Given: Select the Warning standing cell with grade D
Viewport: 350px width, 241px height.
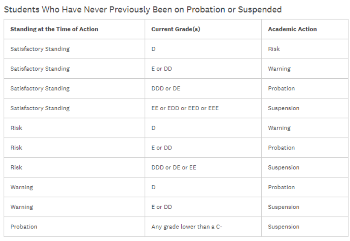Looking at the screenshot, I should tap(21, 187).
